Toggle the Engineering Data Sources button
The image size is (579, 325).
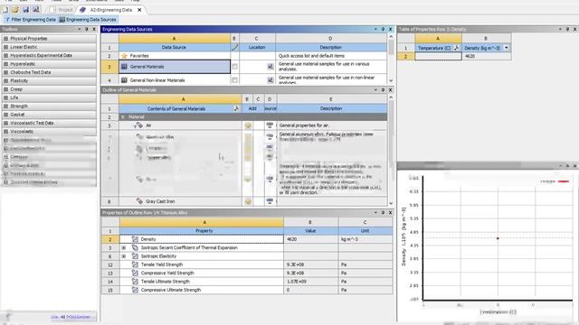[x=88, y=20]
